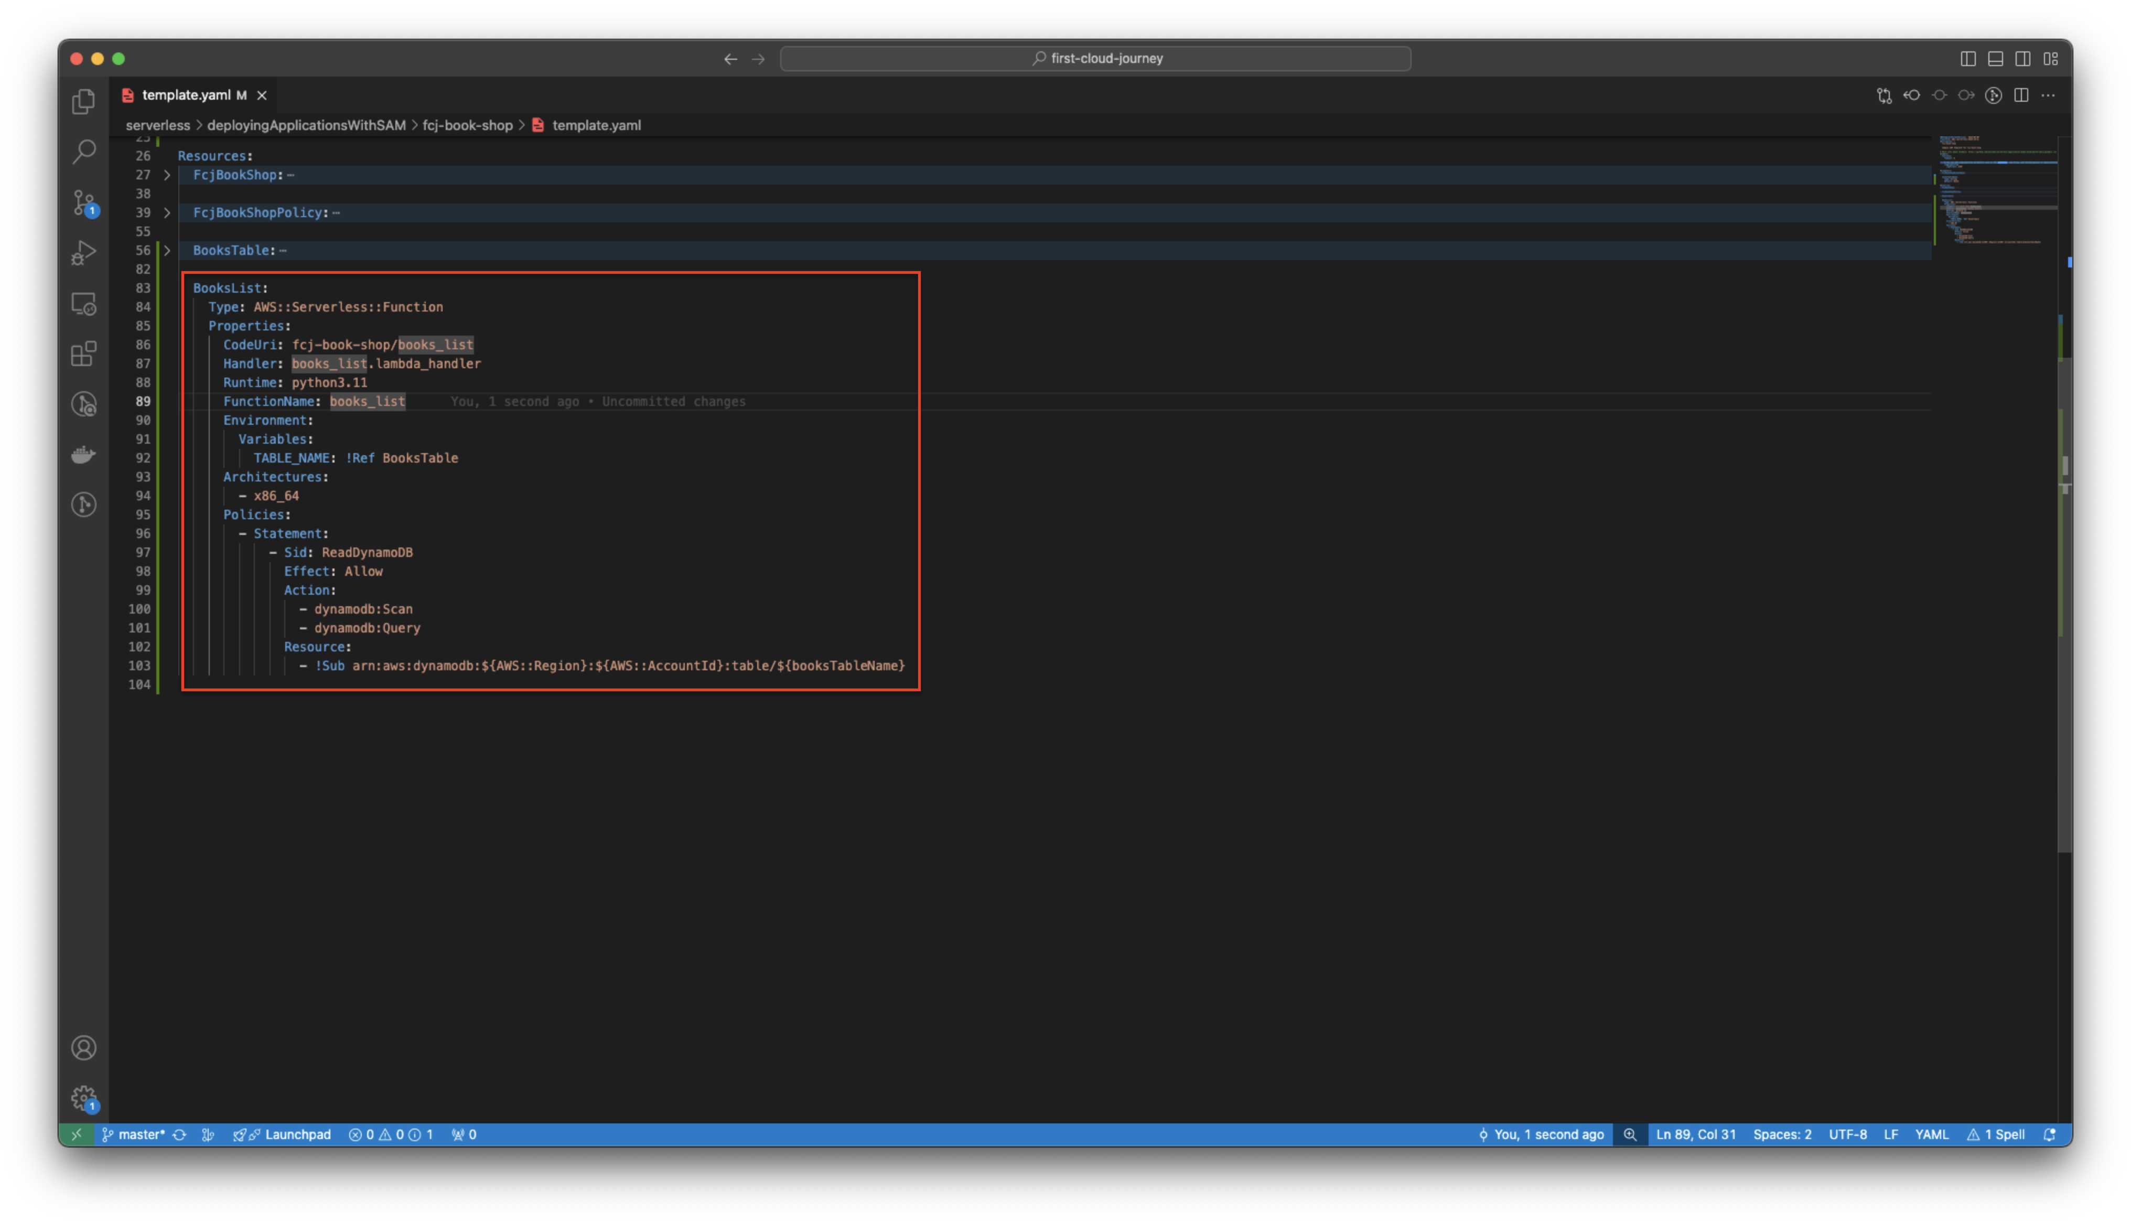Click serverless in the breadcrumb
Screen dimensions: 2131x1224
[158, 125]
